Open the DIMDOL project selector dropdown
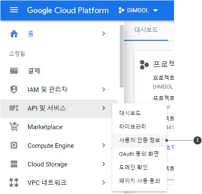The image size is (202, 194). (x=138, y=10)
